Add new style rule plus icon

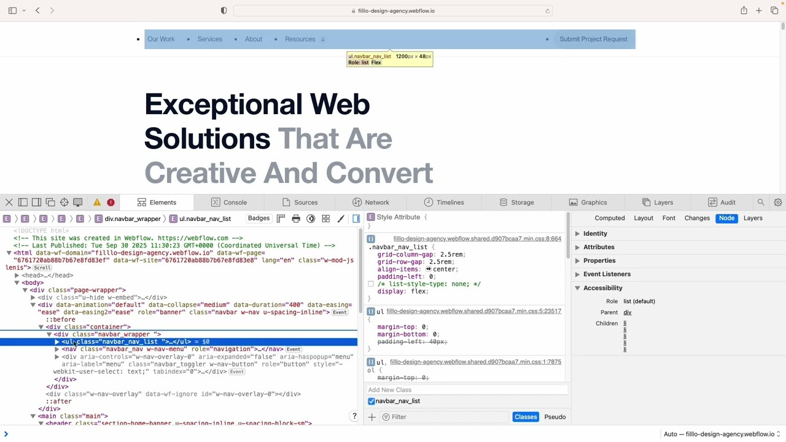click(372, 417)
